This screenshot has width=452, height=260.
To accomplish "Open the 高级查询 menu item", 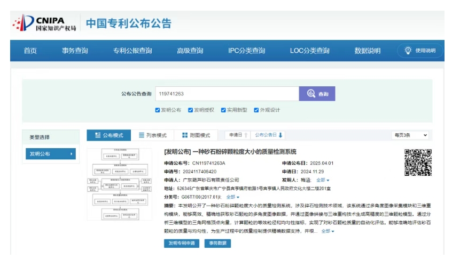I will [190, 51].
